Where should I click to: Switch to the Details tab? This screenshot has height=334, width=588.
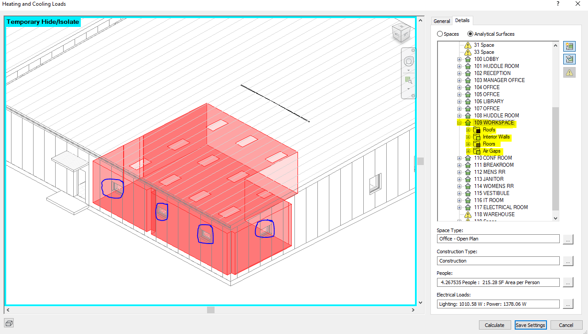coord(463,20)
